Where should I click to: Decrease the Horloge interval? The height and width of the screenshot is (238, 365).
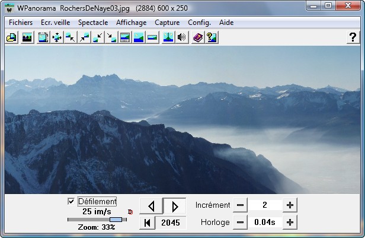pos(240,223)
